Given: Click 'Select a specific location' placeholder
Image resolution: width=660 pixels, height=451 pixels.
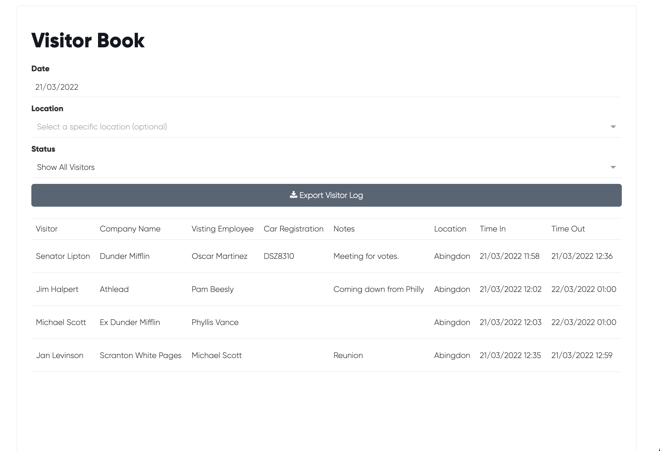Looking at the screenshot, I should pos(102,127).
